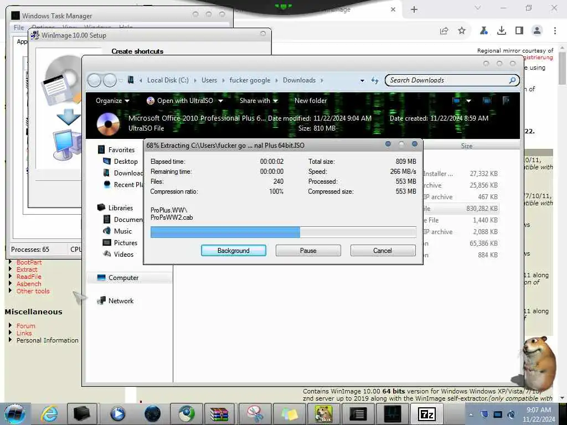Expand the view options dropdown arrow

point(468,101)
